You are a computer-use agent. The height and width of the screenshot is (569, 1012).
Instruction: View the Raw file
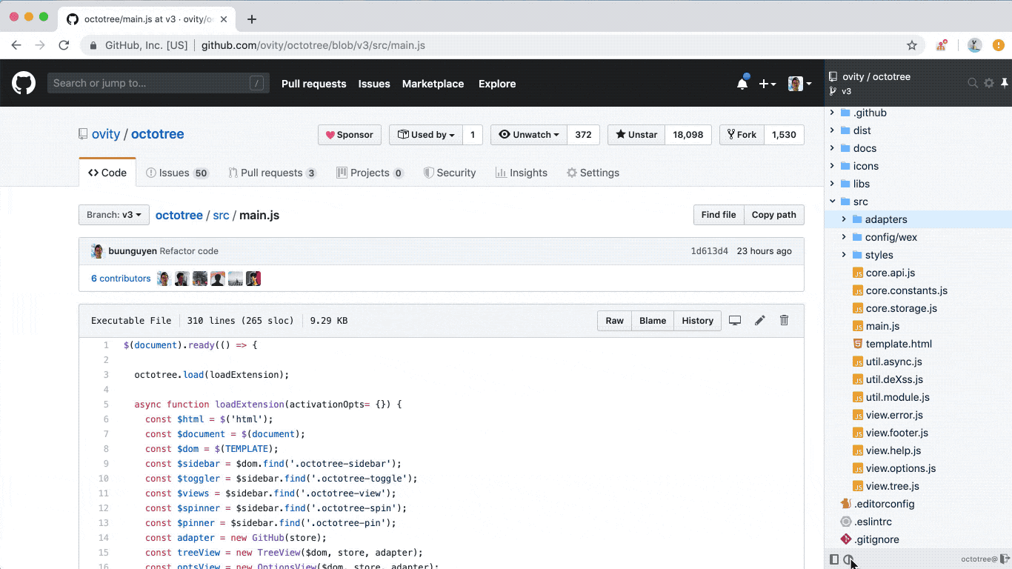615,321
